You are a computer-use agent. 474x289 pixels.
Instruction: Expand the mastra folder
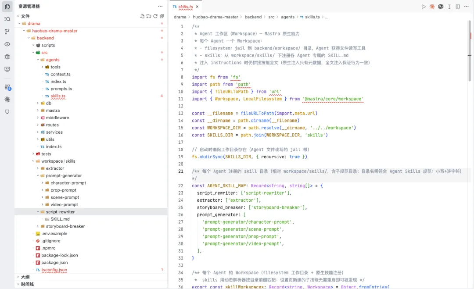point(38,110)
